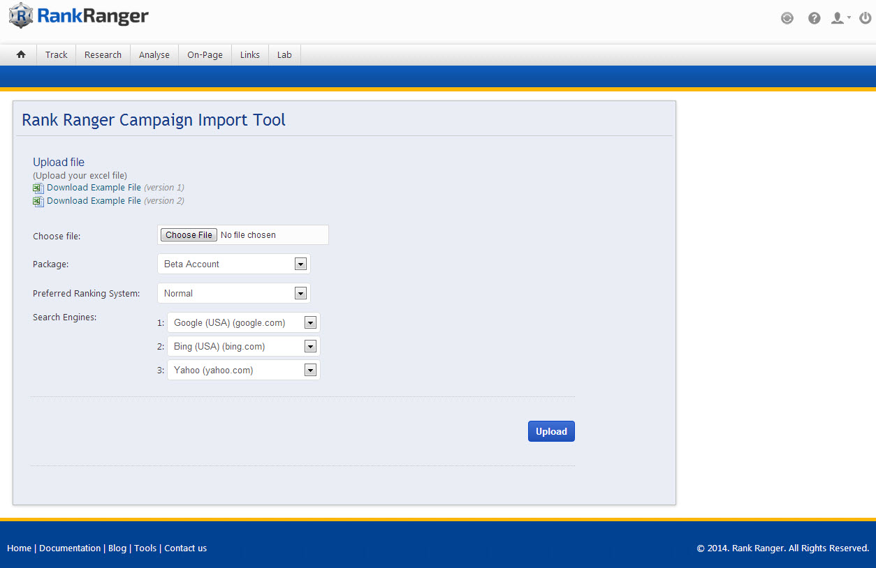876x568 pixels.
Task: Click Excel icon for version 1 example
Action: click(38, 188)
